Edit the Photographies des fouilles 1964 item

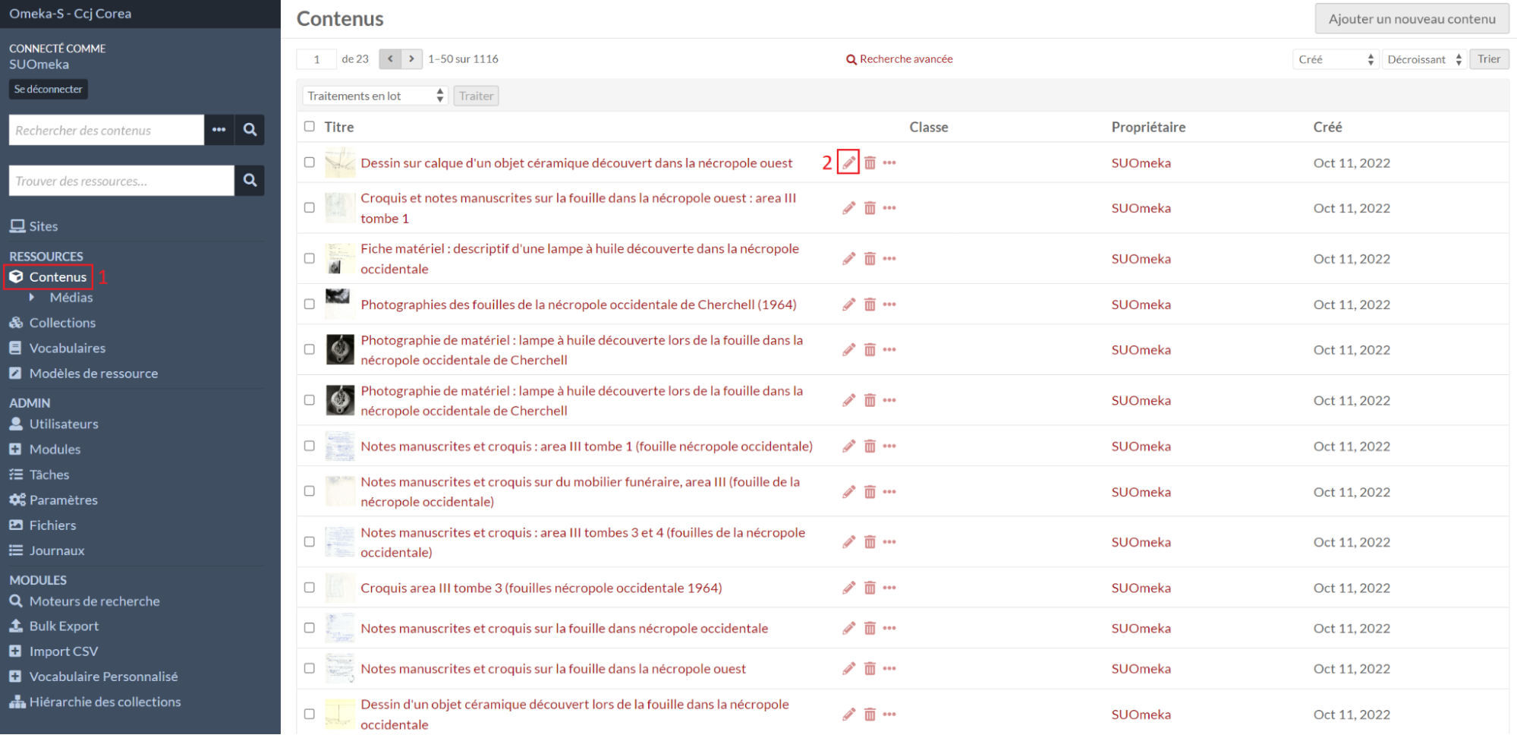(x=848, y=304)
